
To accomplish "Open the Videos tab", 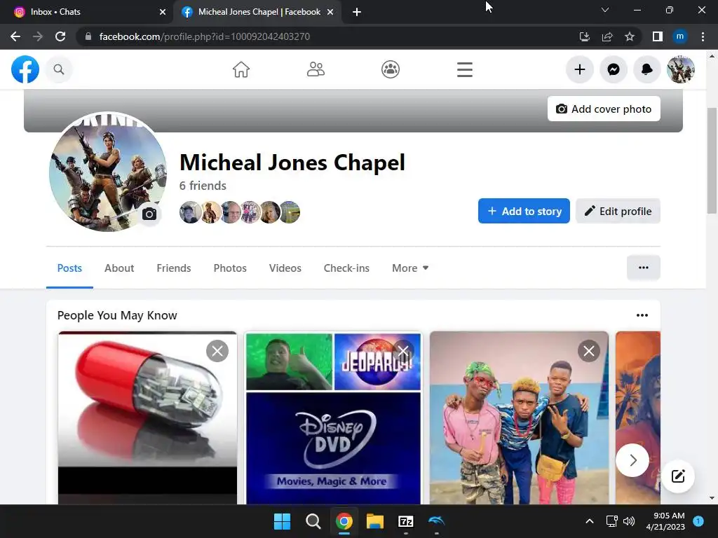I will [x=285, y=268].
